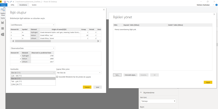The width and height of the screenshot is (218, 109).
Task: Choose Çoka Çok (*:*) cardinality option
Action: click(33, 84)
